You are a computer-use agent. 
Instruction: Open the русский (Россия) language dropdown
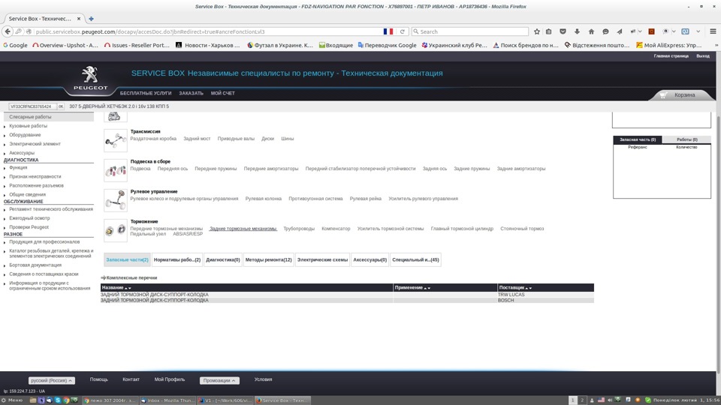click(x=52, y=380)
